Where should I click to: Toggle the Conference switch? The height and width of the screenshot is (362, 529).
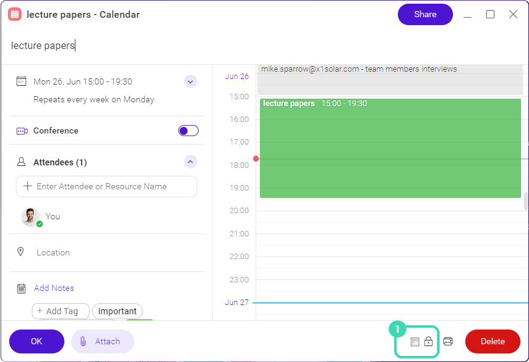[x=188, y=131]
